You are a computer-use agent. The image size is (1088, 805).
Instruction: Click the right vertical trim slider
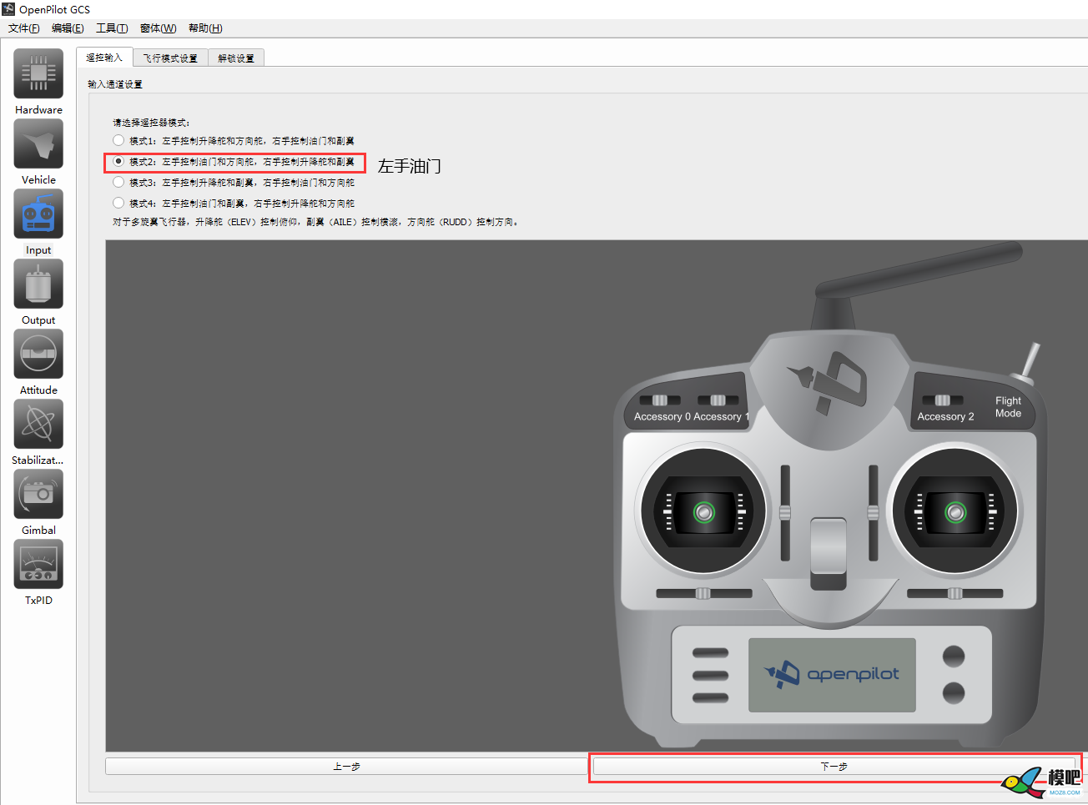coord(873,512)
